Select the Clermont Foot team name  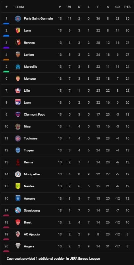[x=34, y=115]
